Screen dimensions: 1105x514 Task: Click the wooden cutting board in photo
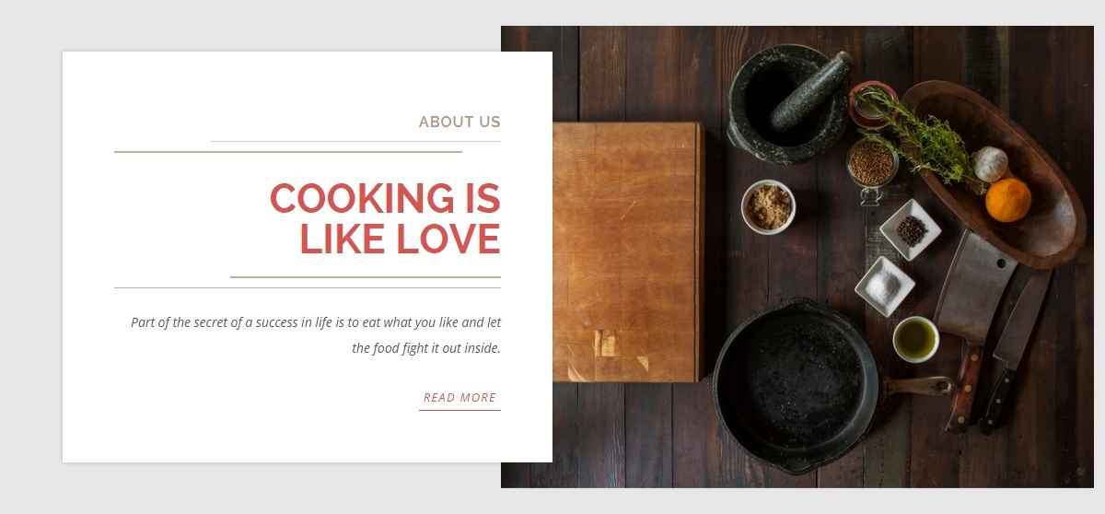[628, 251]
